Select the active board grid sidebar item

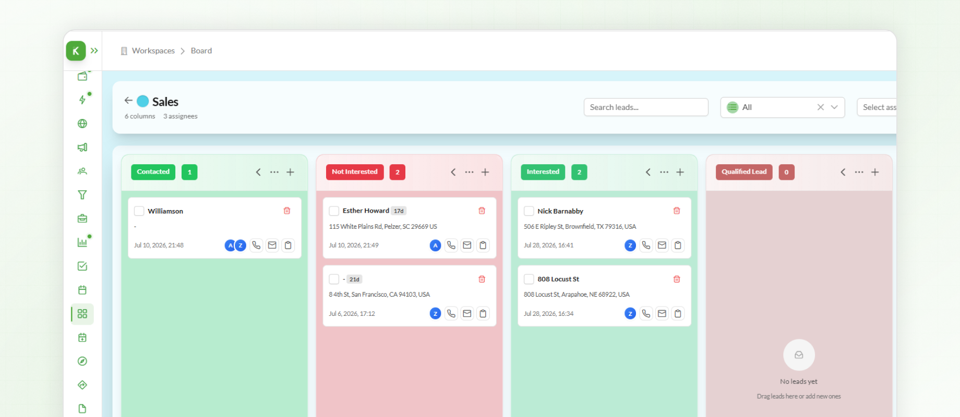click(x=82, y=314)
